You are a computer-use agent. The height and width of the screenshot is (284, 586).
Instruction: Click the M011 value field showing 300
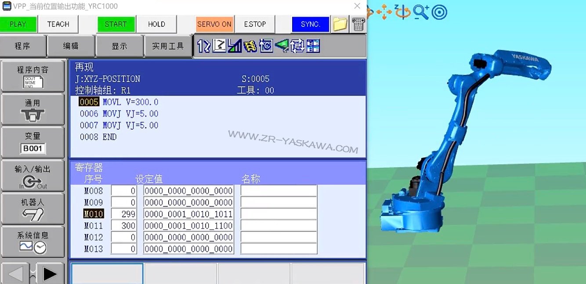(124, 226)
